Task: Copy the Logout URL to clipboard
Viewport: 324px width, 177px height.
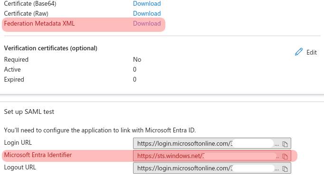Action: (x=285, y=169)
